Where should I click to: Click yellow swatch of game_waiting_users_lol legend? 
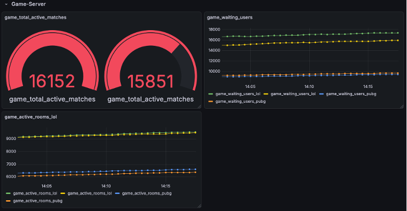click(266, 94)
